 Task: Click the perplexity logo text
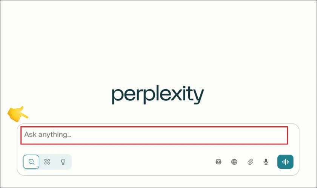(x=158, y=95)
